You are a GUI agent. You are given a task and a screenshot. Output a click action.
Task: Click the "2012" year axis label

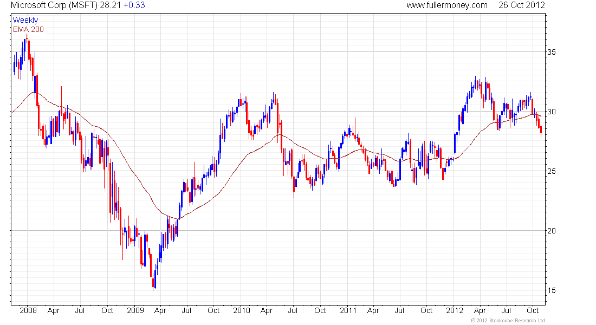pyautogui.click(x=454, y=310)
